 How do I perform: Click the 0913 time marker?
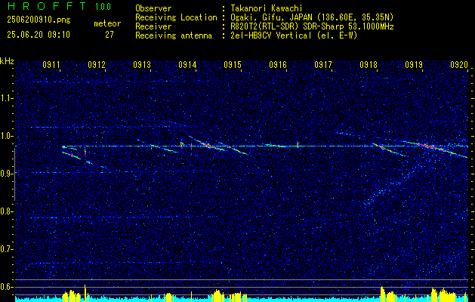point(142,64)
